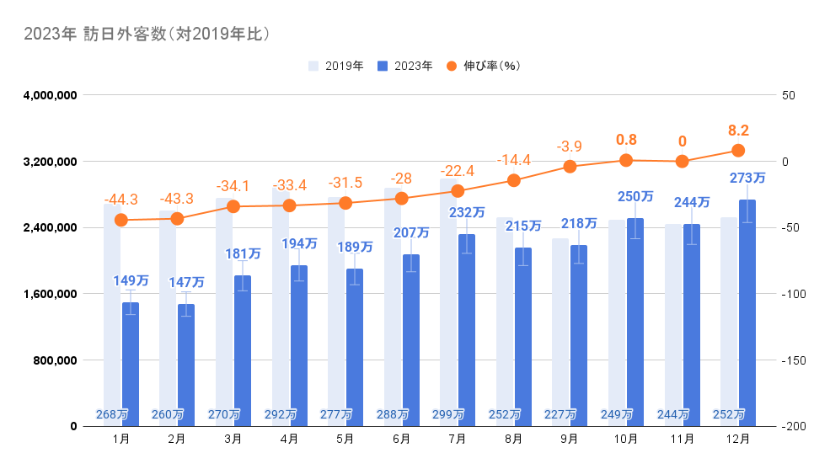Click the 11月 x-axis label

pyautogui.click(x=682, y=439)
